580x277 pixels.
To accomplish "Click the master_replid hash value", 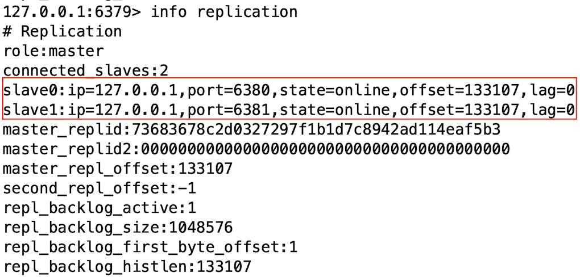I will pyautogui.click(x=316, y=129).
